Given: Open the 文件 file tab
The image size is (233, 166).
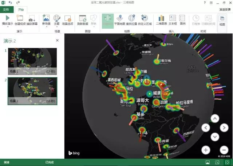Looking at the screenshot, I should coord(7,10).
